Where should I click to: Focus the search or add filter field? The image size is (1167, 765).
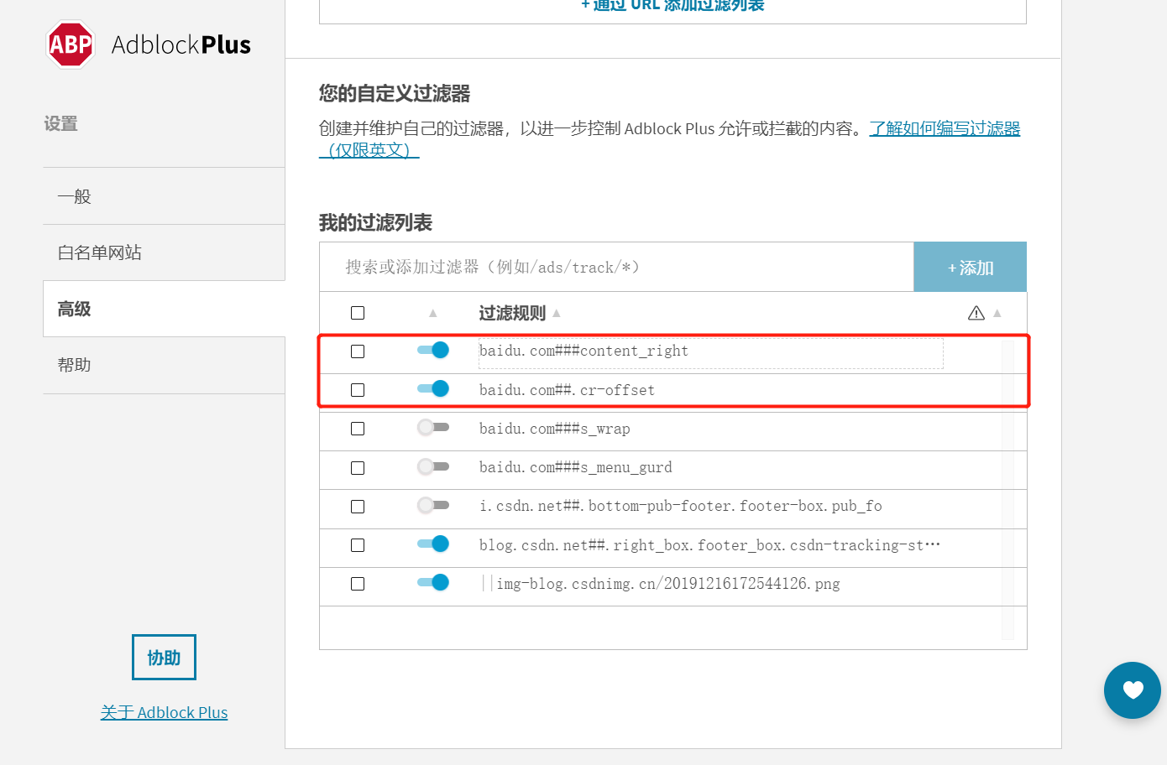(616, 268)
